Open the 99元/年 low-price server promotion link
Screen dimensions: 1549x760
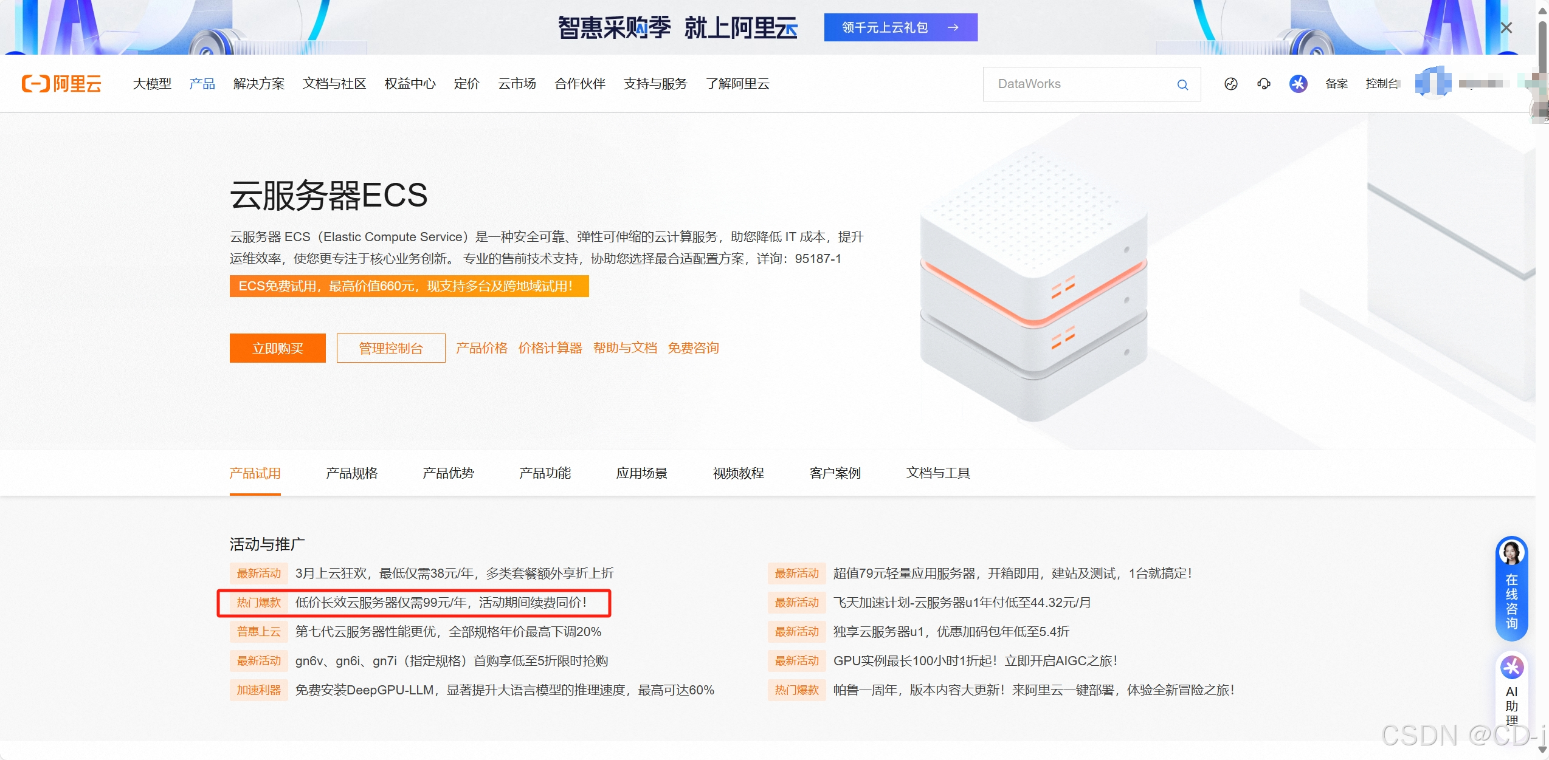click(x=441, y=603)
